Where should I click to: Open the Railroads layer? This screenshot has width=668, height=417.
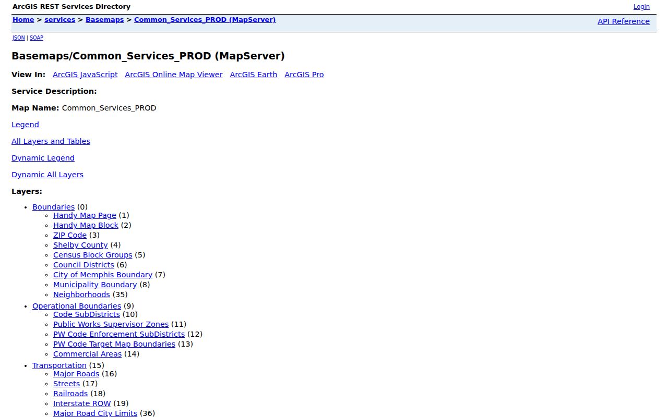(70, 394)
